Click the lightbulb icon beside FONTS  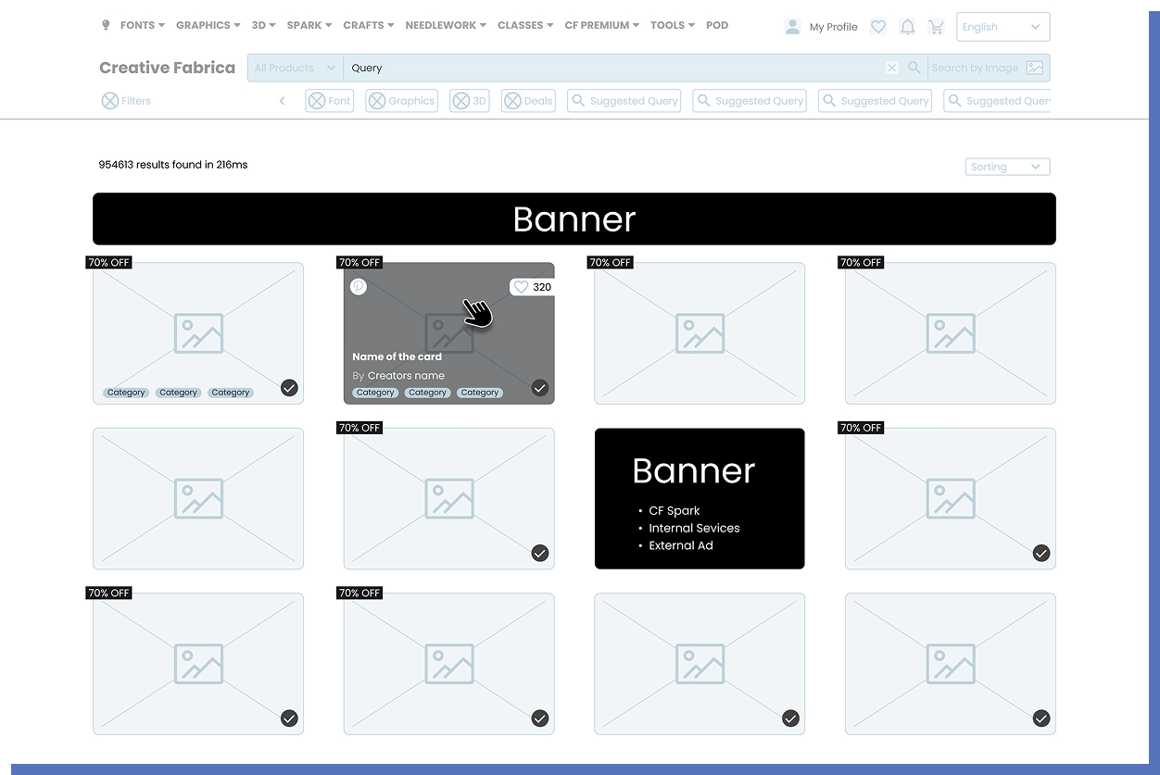[106, 25]
